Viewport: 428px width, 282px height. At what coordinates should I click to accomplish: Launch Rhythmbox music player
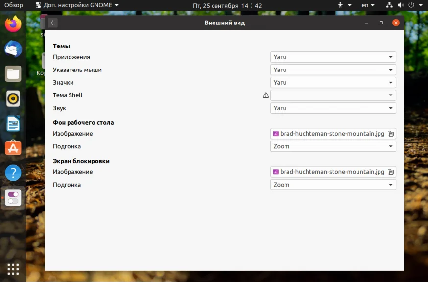point(13,98)
